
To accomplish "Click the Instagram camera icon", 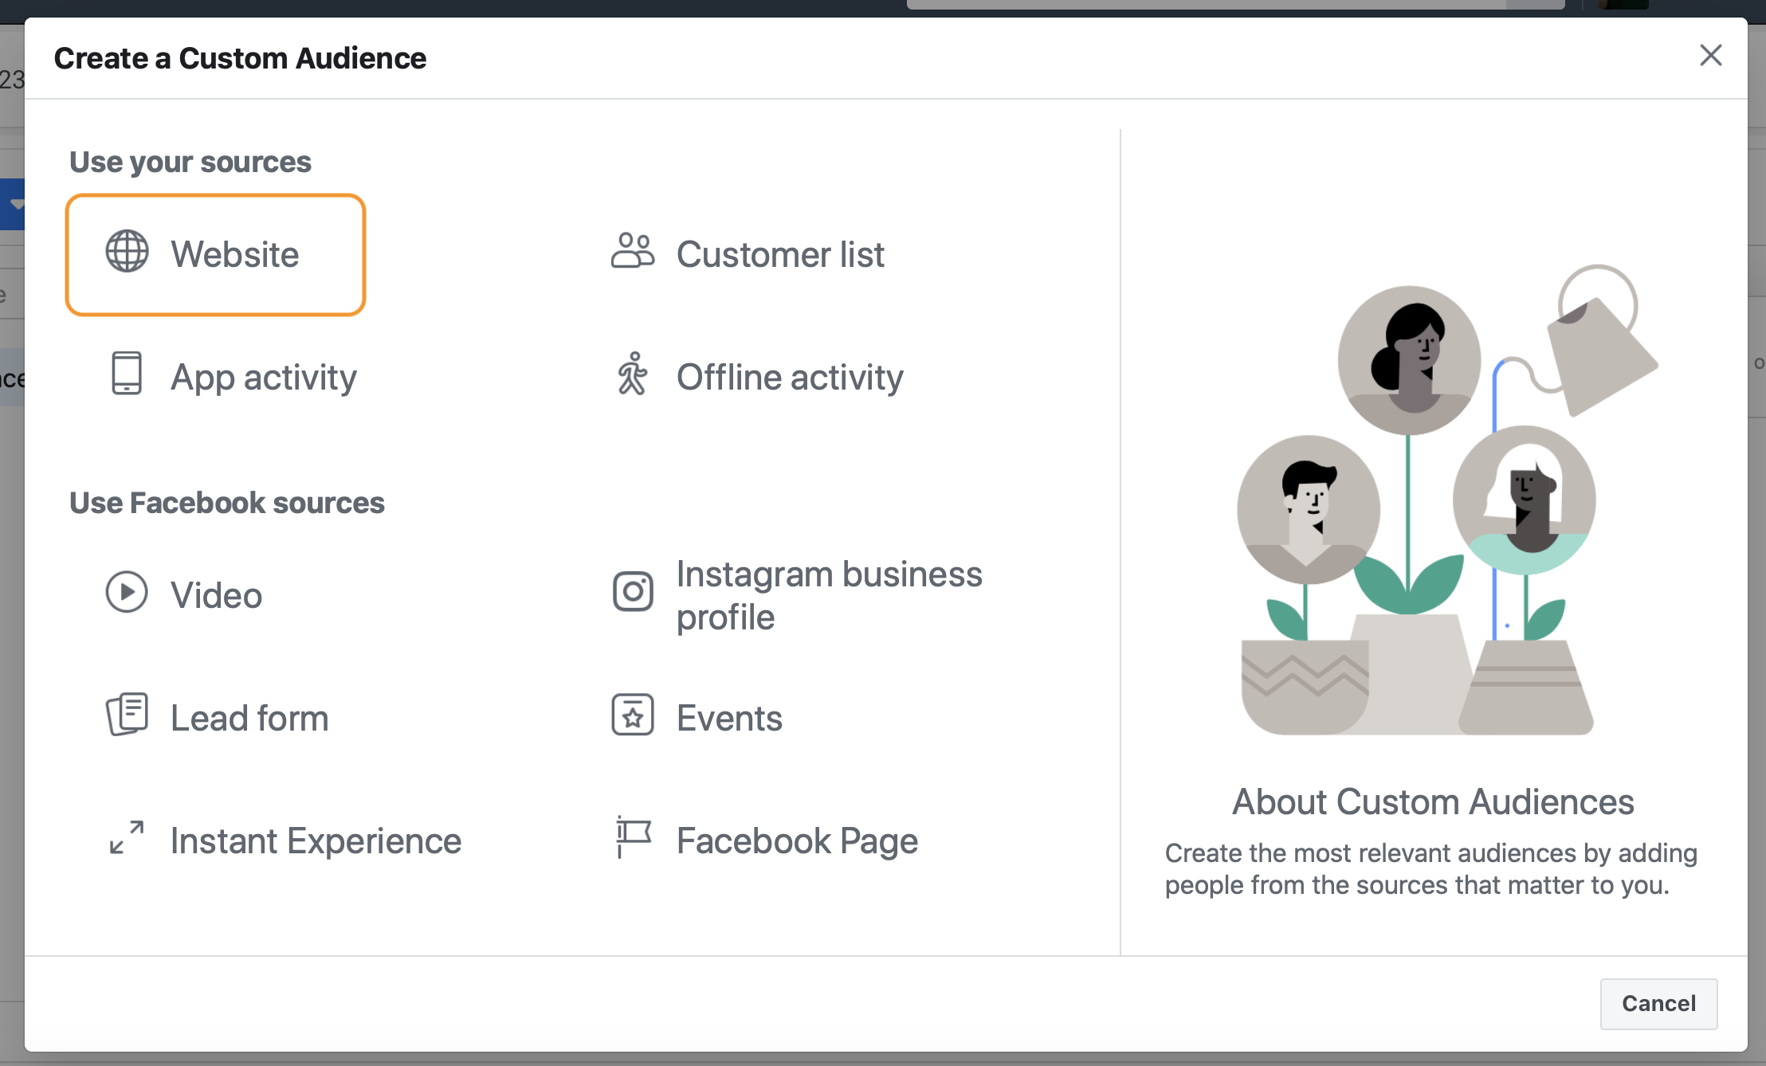I will 633,592.
